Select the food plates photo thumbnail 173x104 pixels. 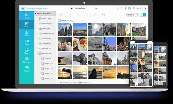[80, 44]
